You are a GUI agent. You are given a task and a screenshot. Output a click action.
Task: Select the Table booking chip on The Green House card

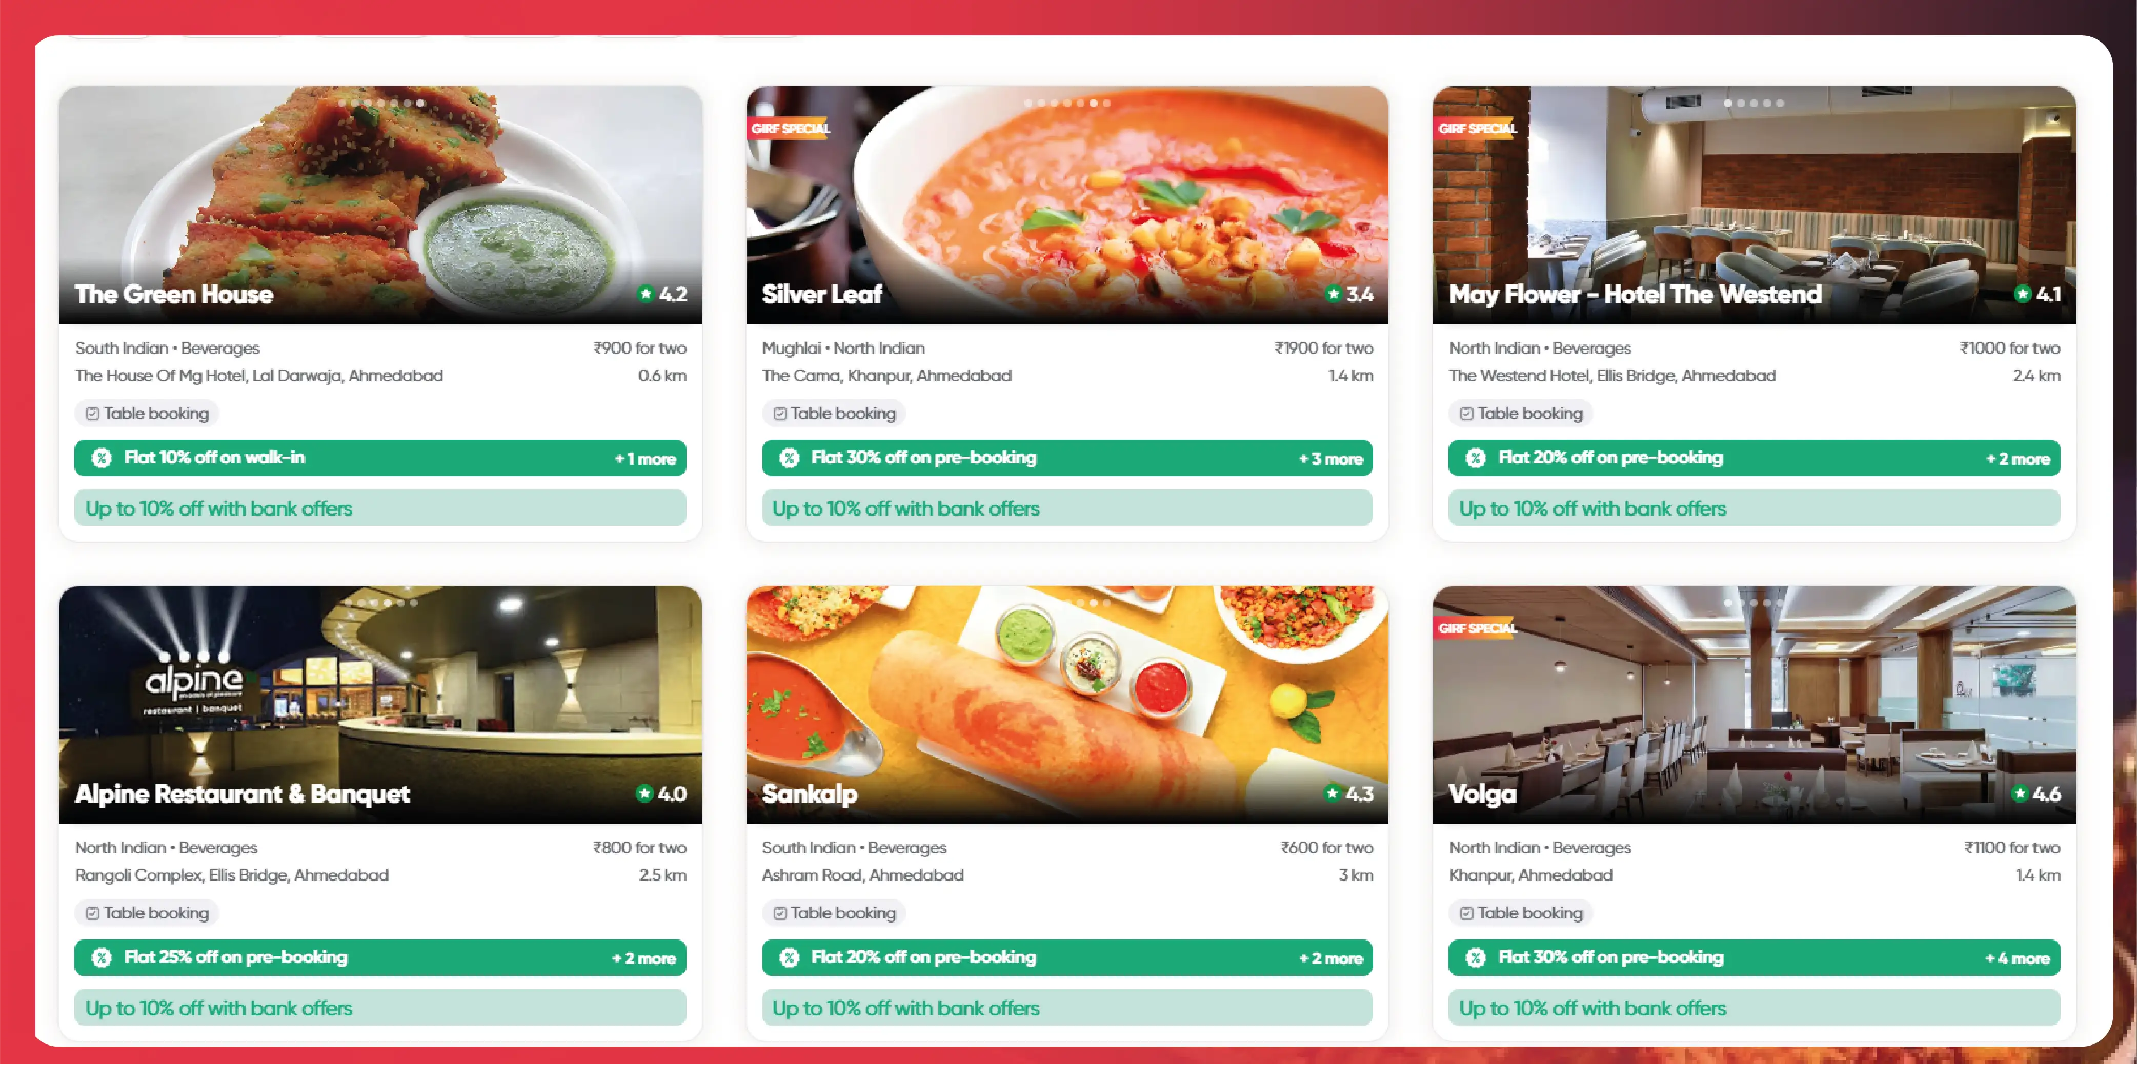tap(148, 413)
